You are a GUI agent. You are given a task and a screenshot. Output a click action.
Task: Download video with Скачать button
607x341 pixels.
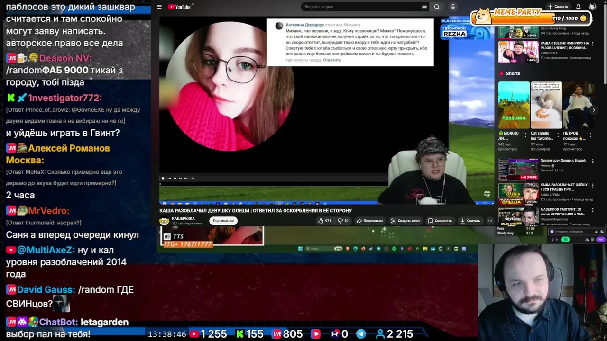470,221
